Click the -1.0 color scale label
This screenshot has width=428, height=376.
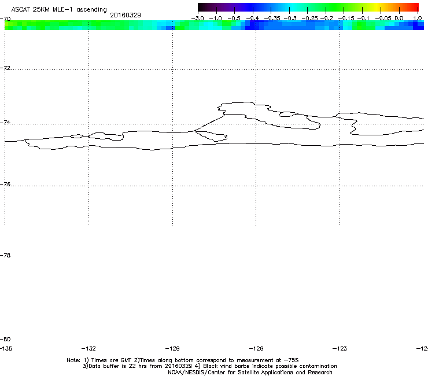point(215,19)
